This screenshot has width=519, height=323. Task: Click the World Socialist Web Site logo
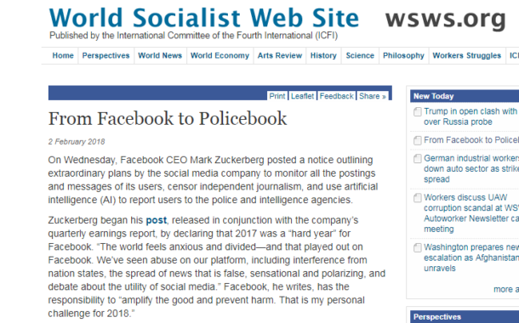pyautogui.click(x=204, y=18)
